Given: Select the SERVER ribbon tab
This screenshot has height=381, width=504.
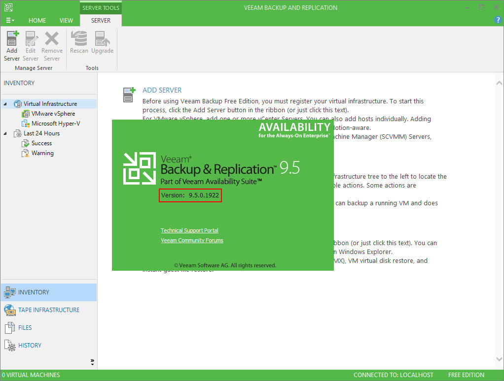Looking at the screenshot, I should point(101,21).
